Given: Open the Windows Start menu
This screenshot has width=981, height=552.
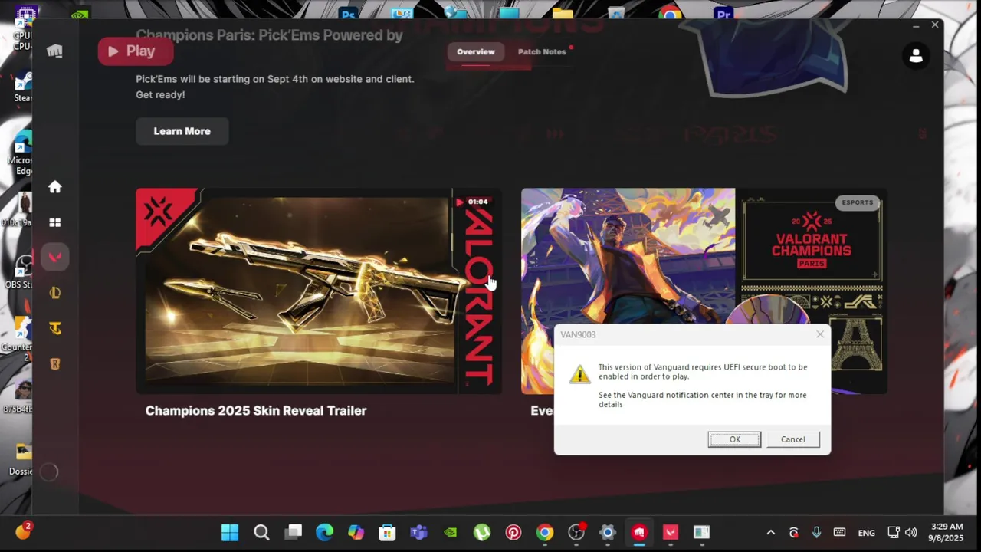Looking at the screenshot, I should coord(229,532).
